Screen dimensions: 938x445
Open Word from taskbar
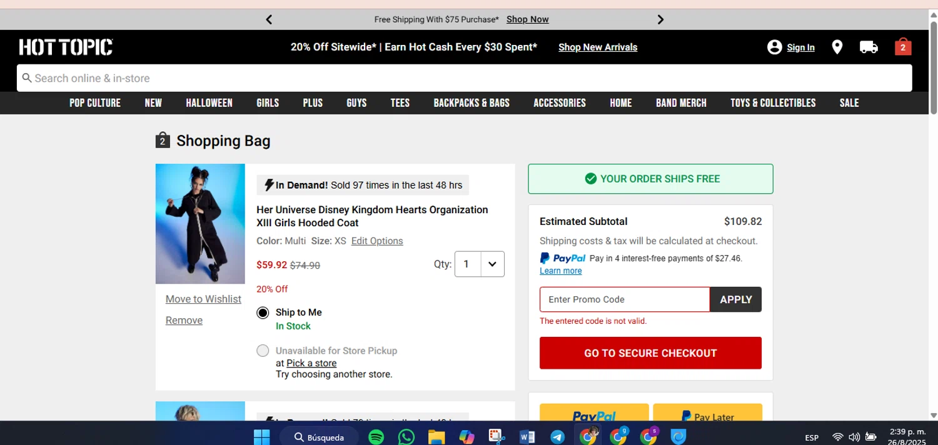pyautogui.click(x=527, y=437)
